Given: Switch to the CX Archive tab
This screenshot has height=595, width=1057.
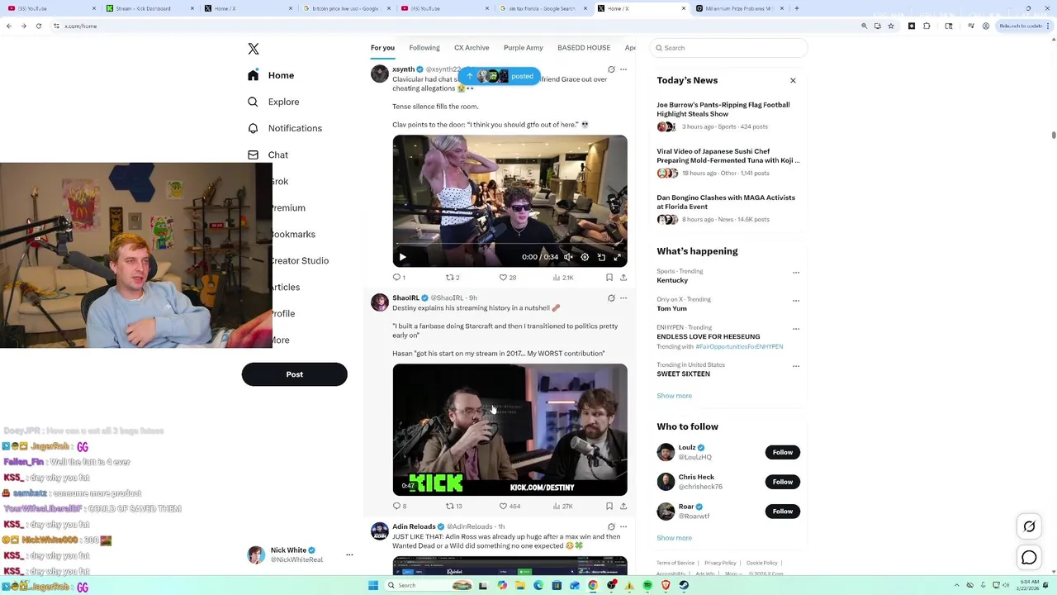Looking at the screenshot, I should click(x=472, y=48).
